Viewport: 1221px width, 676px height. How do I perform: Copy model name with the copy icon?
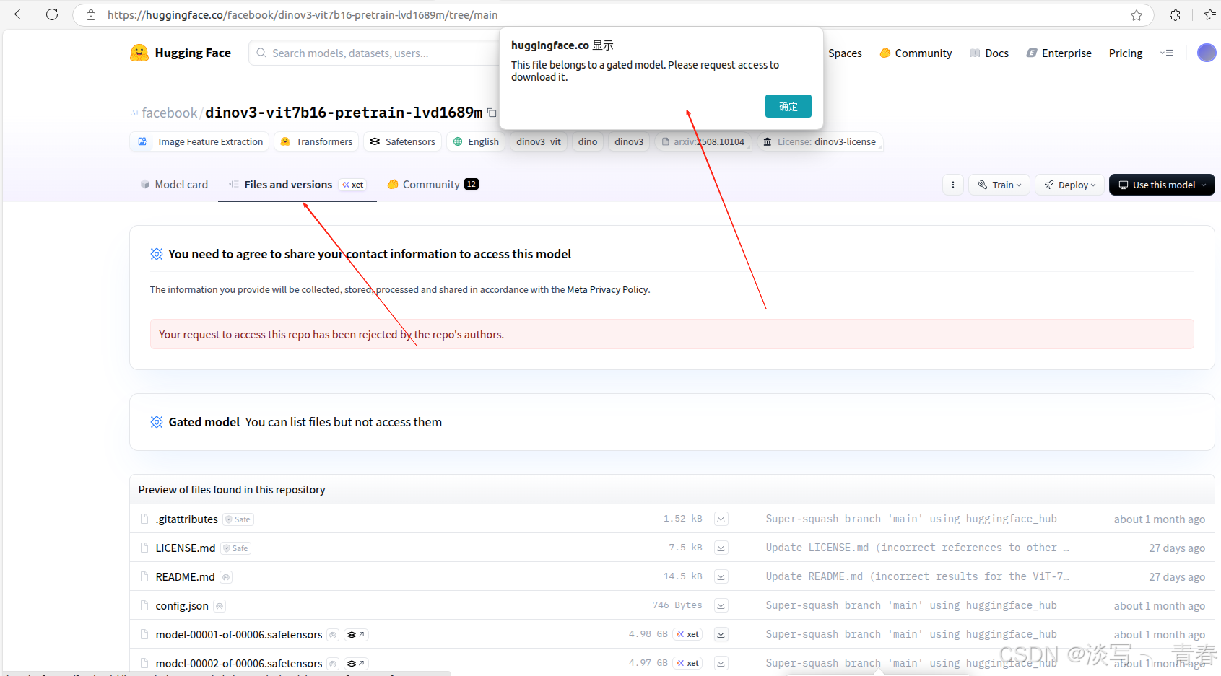[x=492, y=113]
